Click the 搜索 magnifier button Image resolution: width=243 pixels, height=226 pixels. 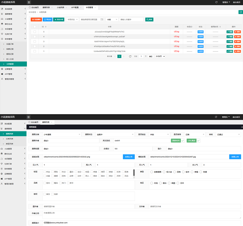pos(149,19)
